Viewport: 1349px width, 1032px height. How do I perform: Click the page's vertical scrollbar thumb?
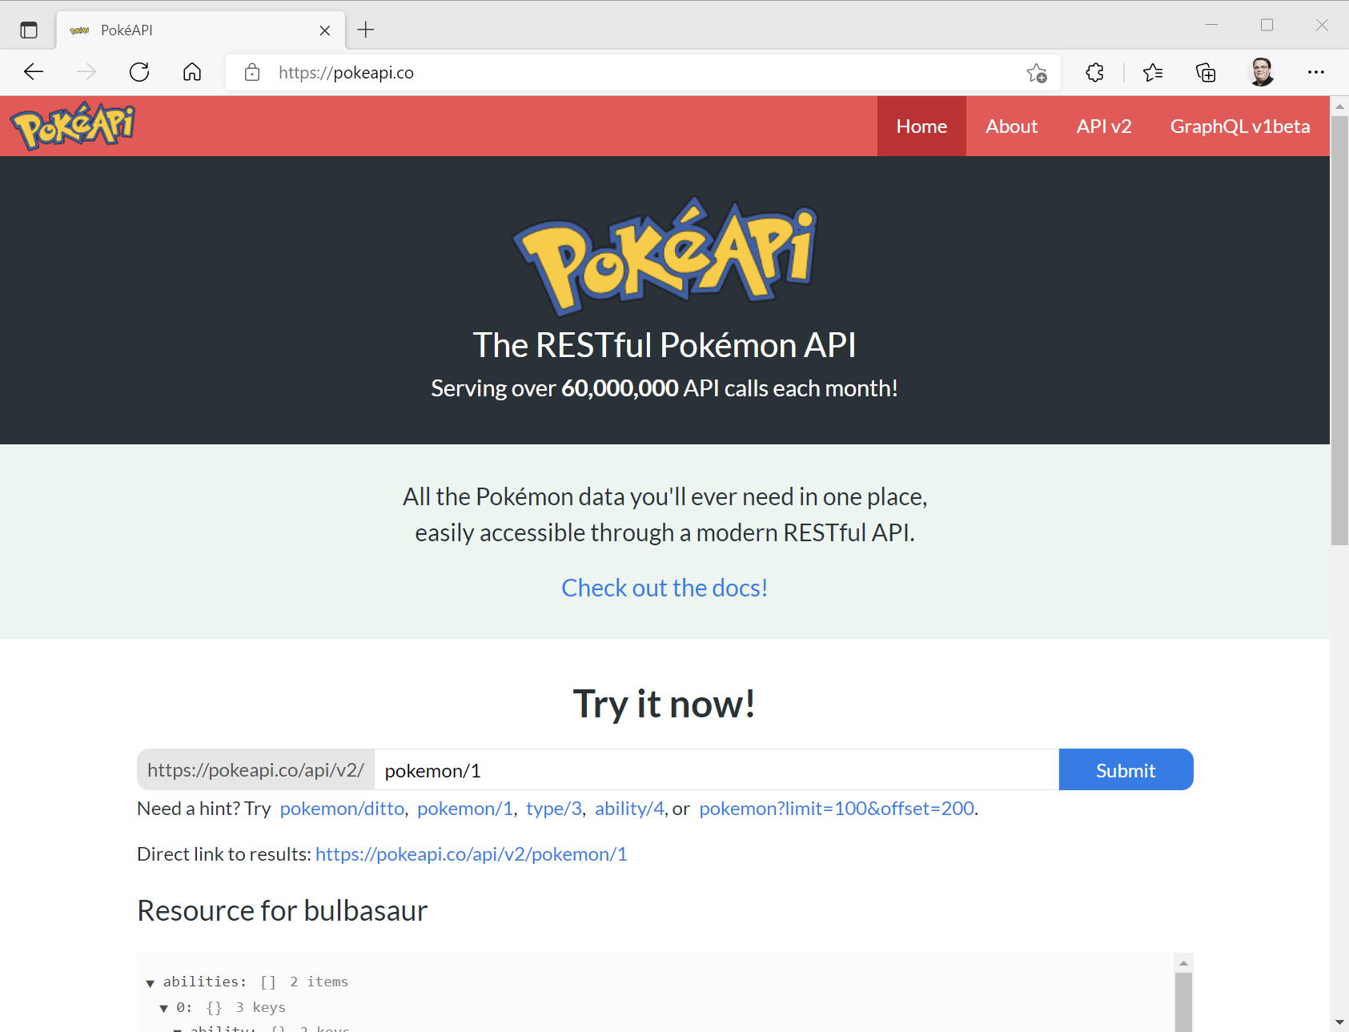coord(1339,328)
